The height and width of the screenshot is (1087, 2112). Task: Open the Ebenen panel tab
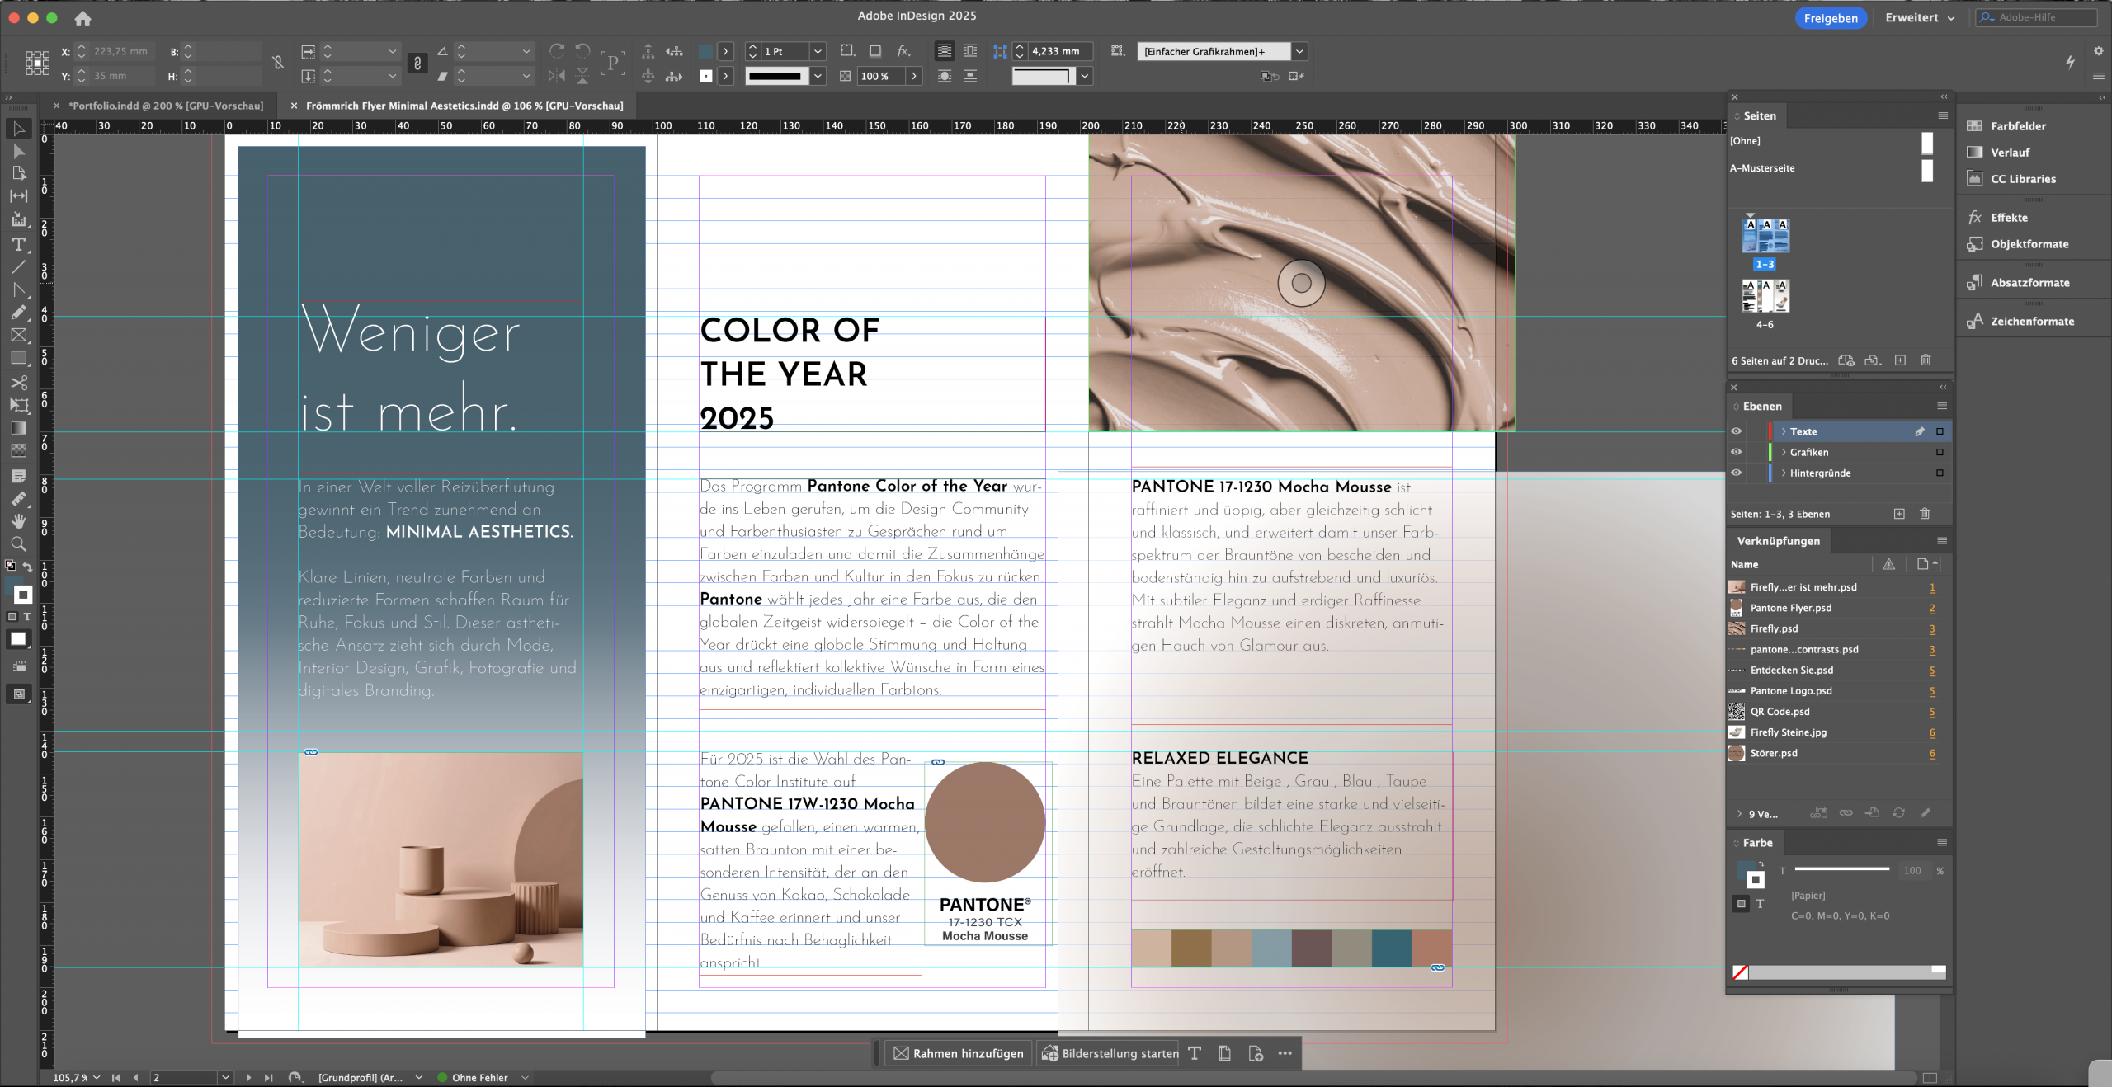click(x=1761, y=406)
